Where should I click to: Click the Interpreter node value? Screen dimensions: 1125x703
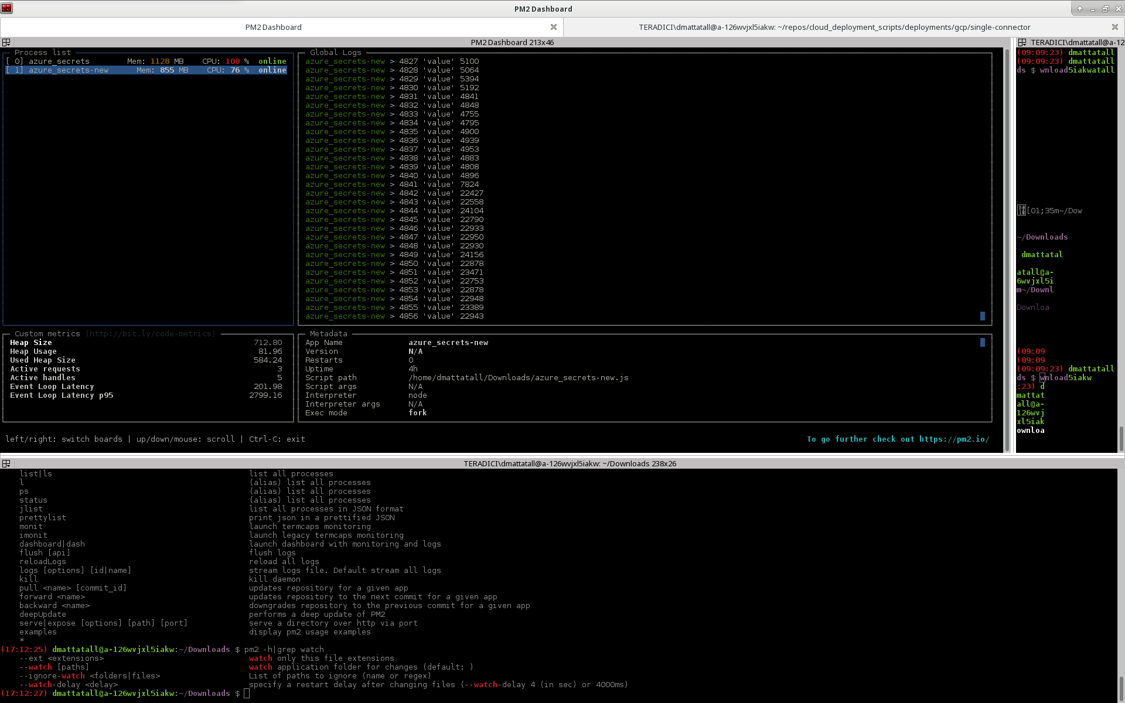coord(418,395)
